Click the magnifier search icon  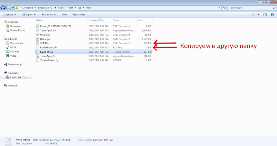(x=274, y=8)
